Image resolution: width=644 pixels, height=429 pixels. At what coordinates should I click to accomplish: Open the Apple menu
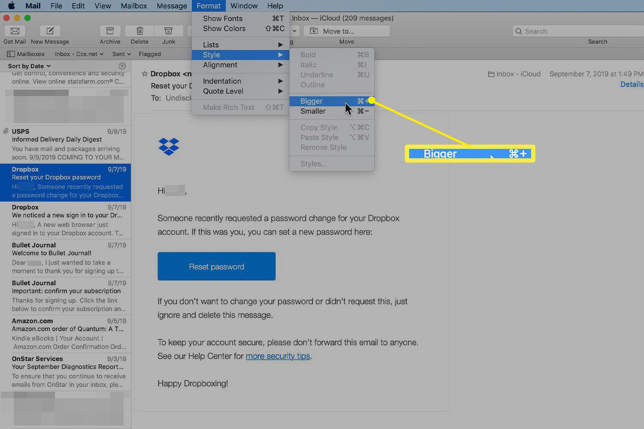click(12, 6)
